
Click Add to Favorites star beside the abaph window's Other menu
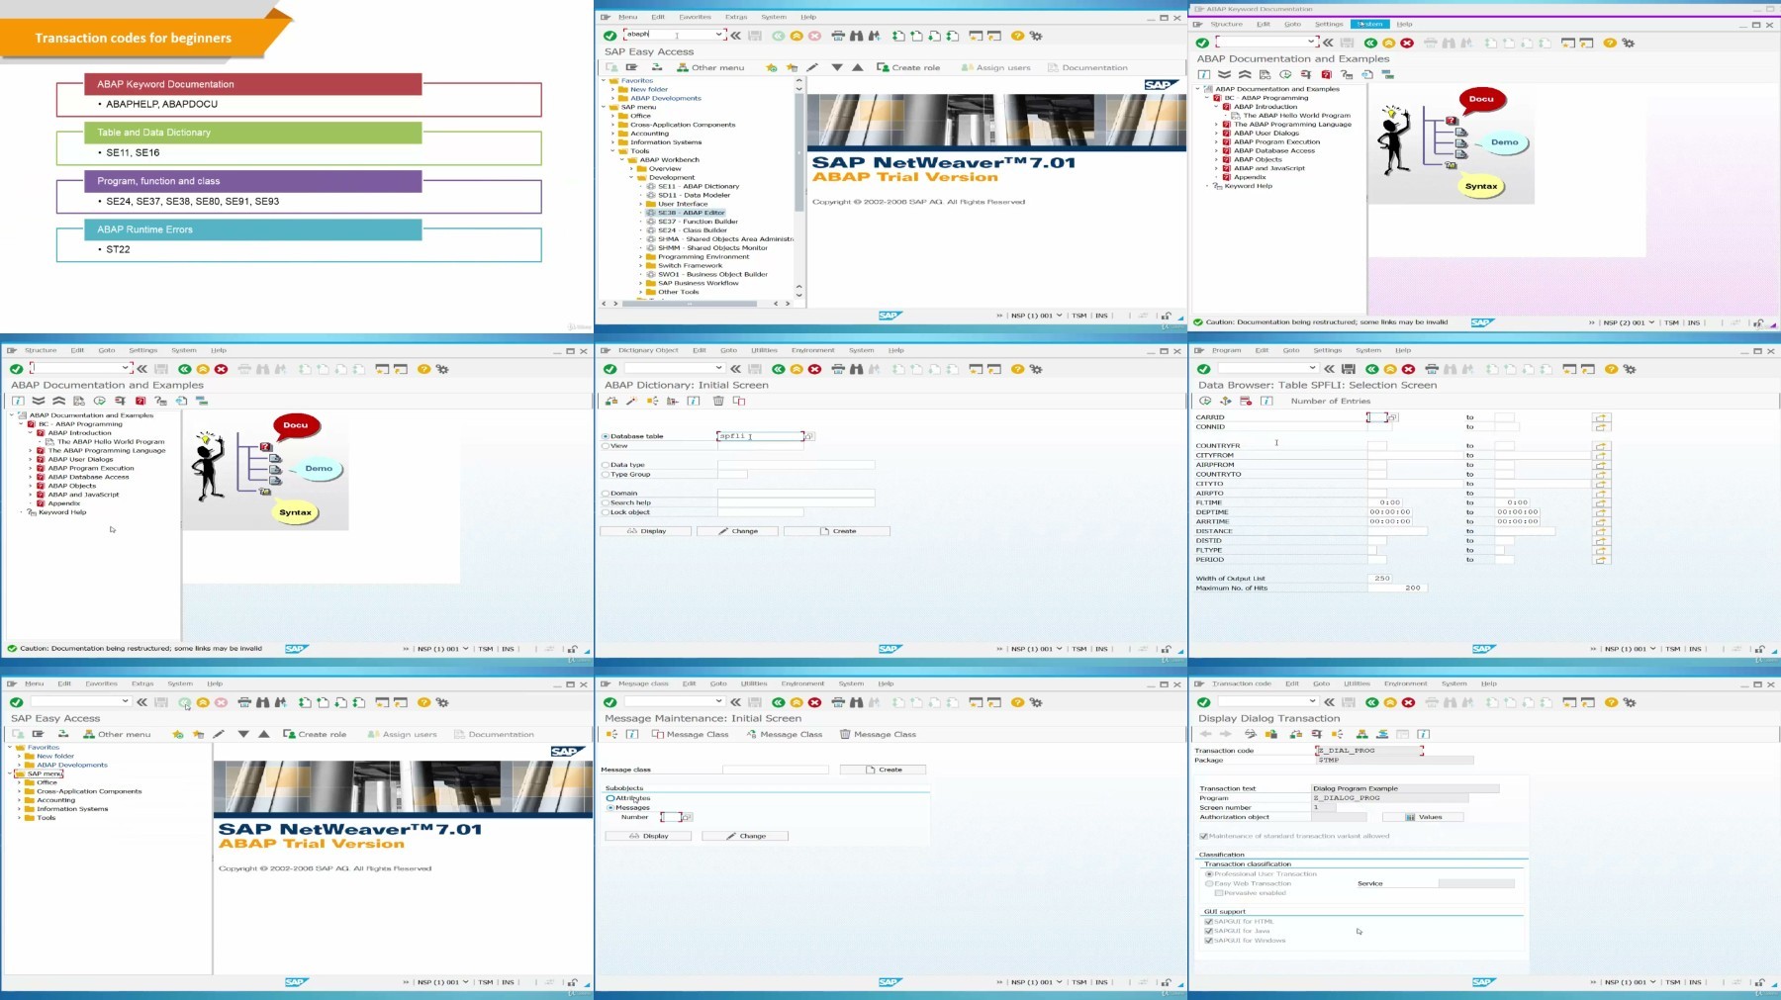click(771, 67)
